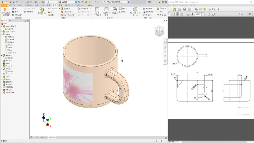Open the スケッチ ribbon tab
This screenshot has height=143, width=254.
(20, 5)
